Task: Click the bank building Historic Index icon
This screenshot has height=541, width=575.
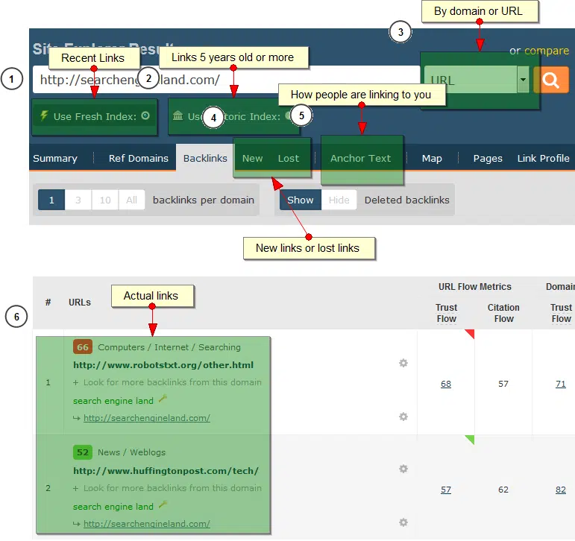Action: (177, 116)
